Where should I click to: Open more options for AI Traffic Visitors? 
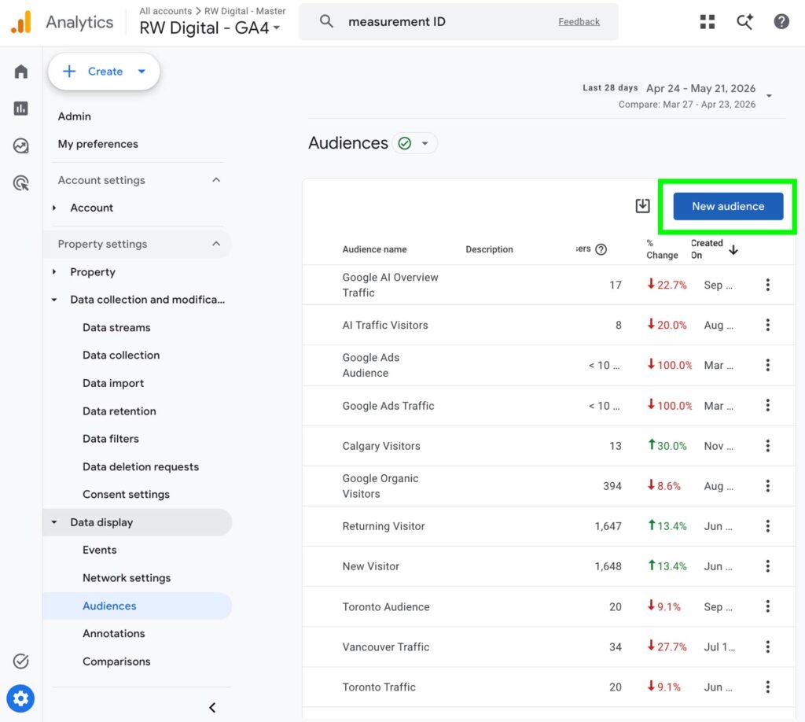point(767,325)
